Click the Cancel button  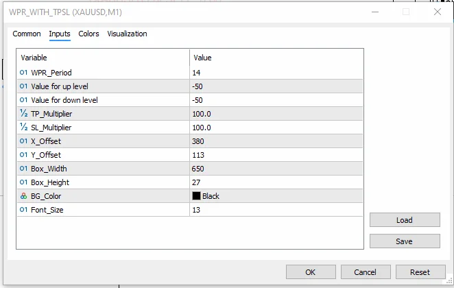click(366, 272)
